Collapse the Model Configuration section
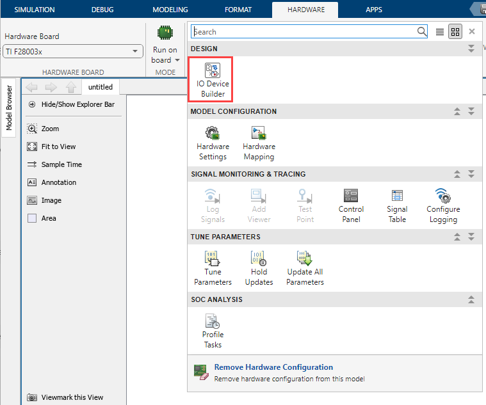This screenshot has width=486, height=405. (x=457, y=111)
